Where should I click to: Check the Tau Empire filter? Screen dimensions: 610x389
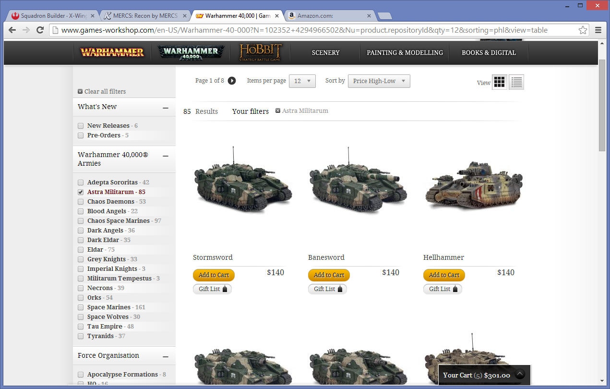(81, 327)
